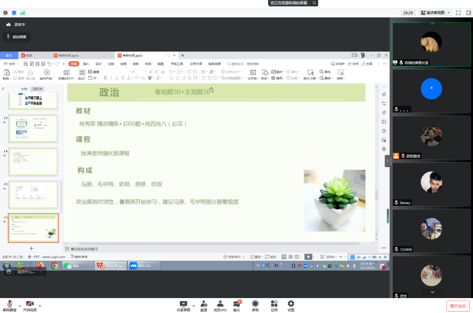Screen dimensions: 473x313
Task: Select slide 14 thumbnail
Action: click(33, 162)
